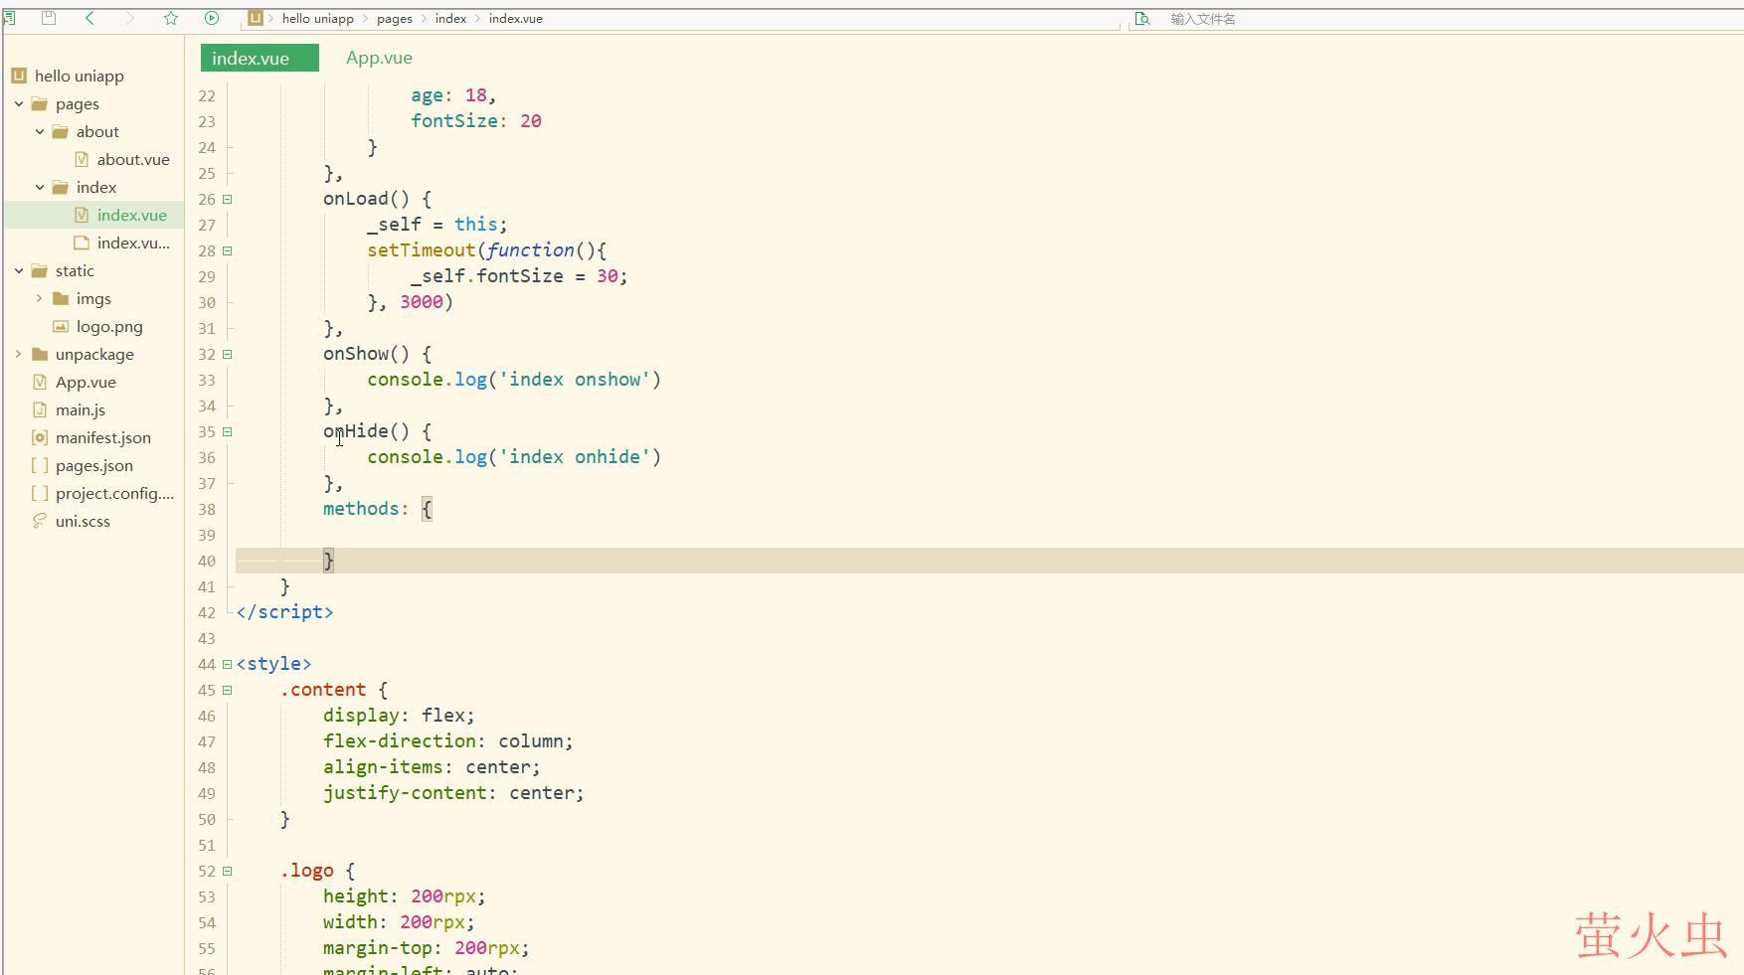Screen dimensions: 1744x975
Task: Open pages.json in the file tree
Action: pos(94,465)
